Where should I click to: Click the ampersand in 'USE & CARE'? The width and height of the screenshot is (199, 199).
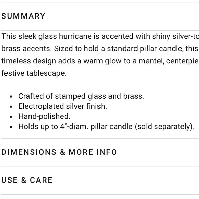(24, 180)
